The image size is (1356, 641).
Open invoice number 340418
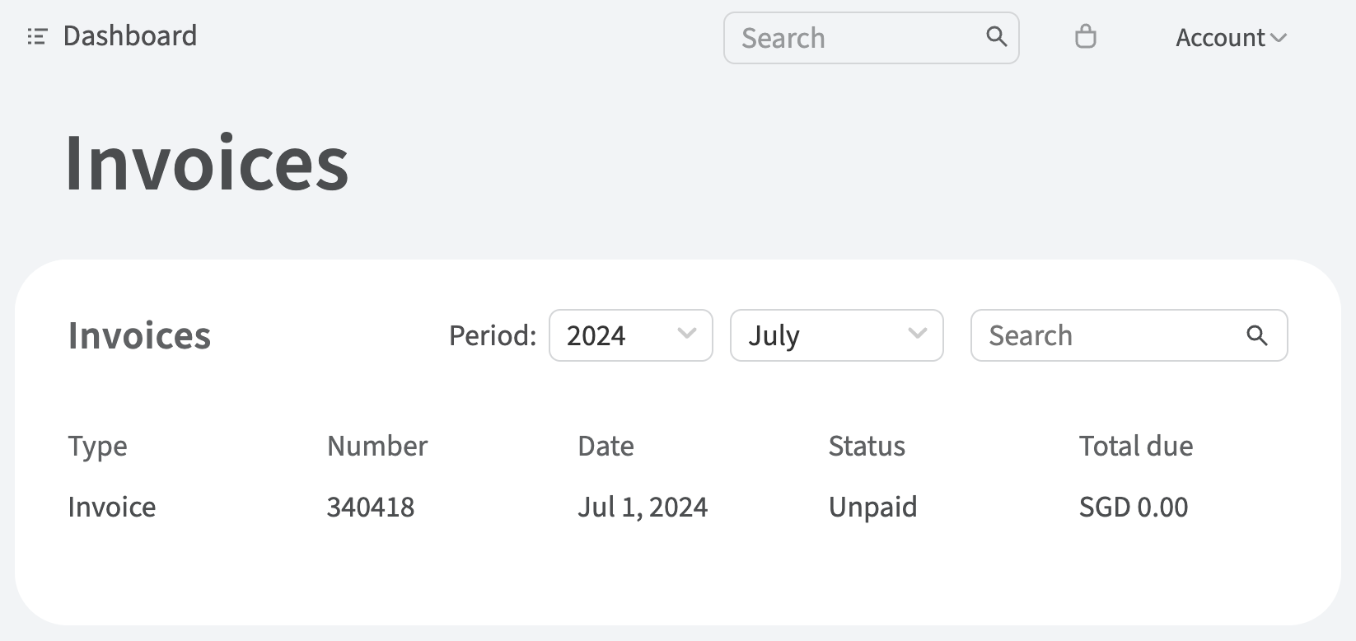click(371, 507)
